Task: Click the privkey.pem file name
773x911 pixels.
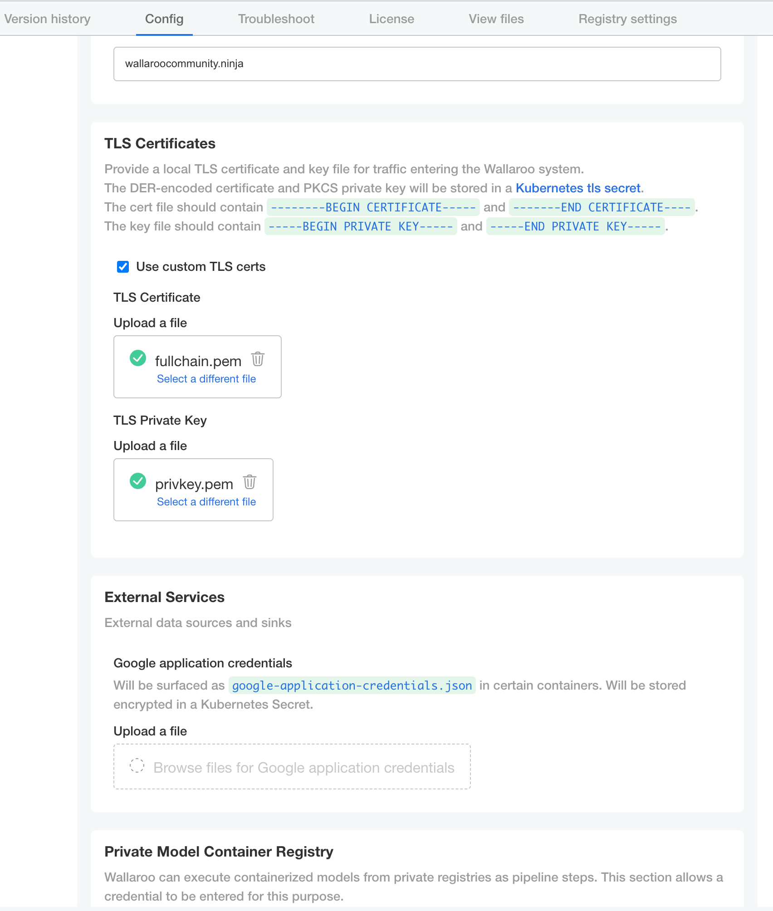Action: tap(194, 484)
